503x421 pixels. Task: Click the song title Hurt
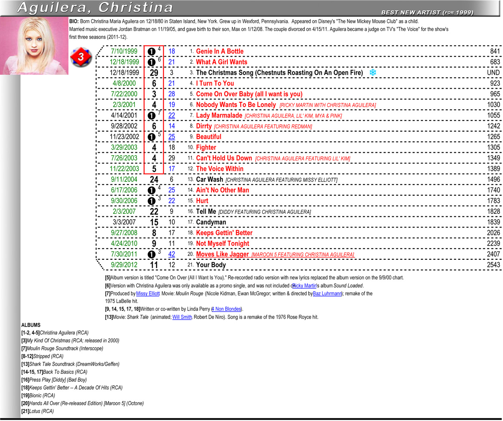tap(202, 201)
